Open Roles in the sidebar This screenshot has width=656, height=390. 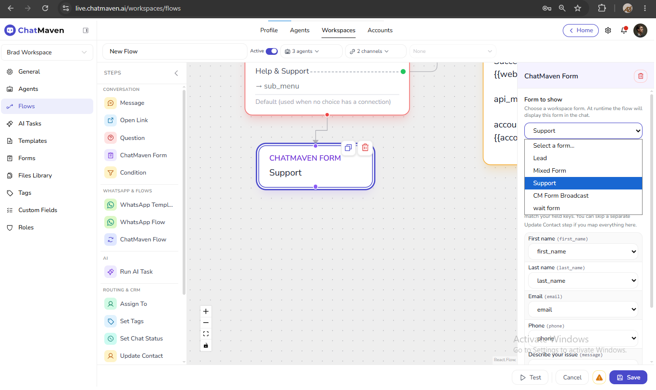click(x=47, y=227)
